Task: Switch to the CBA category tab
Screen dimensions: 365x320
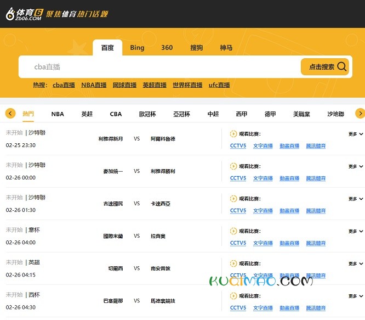Action: click(x=116, y=114)
